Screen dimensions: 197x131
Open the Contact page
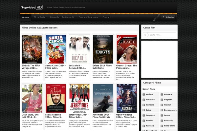(x=107, y=17)
